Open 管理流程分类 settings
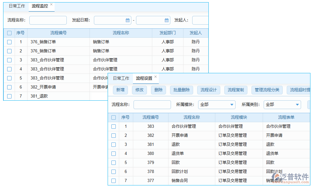Image resolution: width=312 pixels, height=187 pixels. coord(267,90)
